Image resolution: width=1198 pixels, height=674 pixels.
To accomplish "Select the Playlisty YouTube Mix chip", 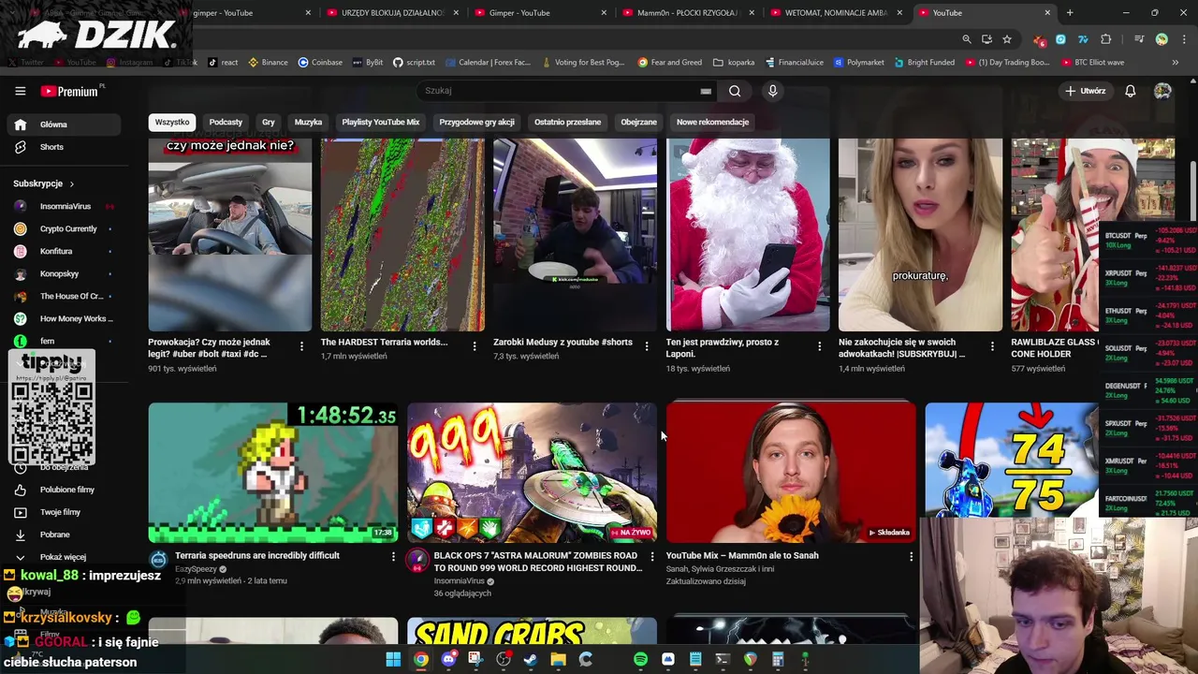I will (381, 122).
